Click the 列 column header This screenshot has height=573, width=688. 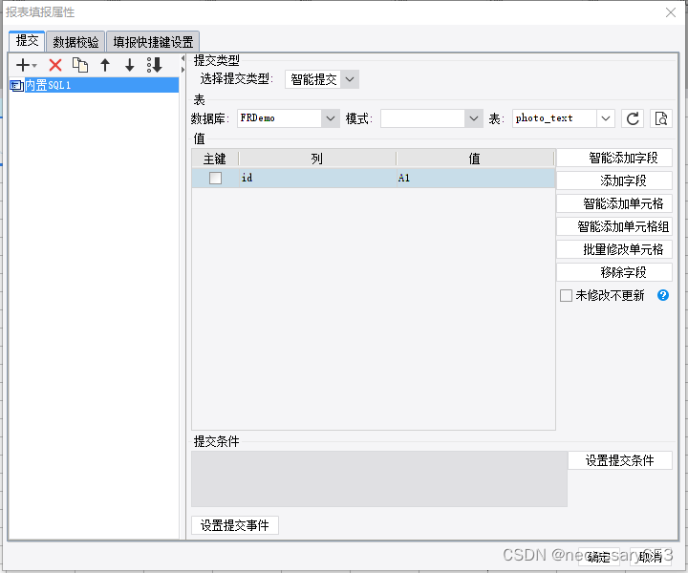pyautogui.click(x=317, y=159)
